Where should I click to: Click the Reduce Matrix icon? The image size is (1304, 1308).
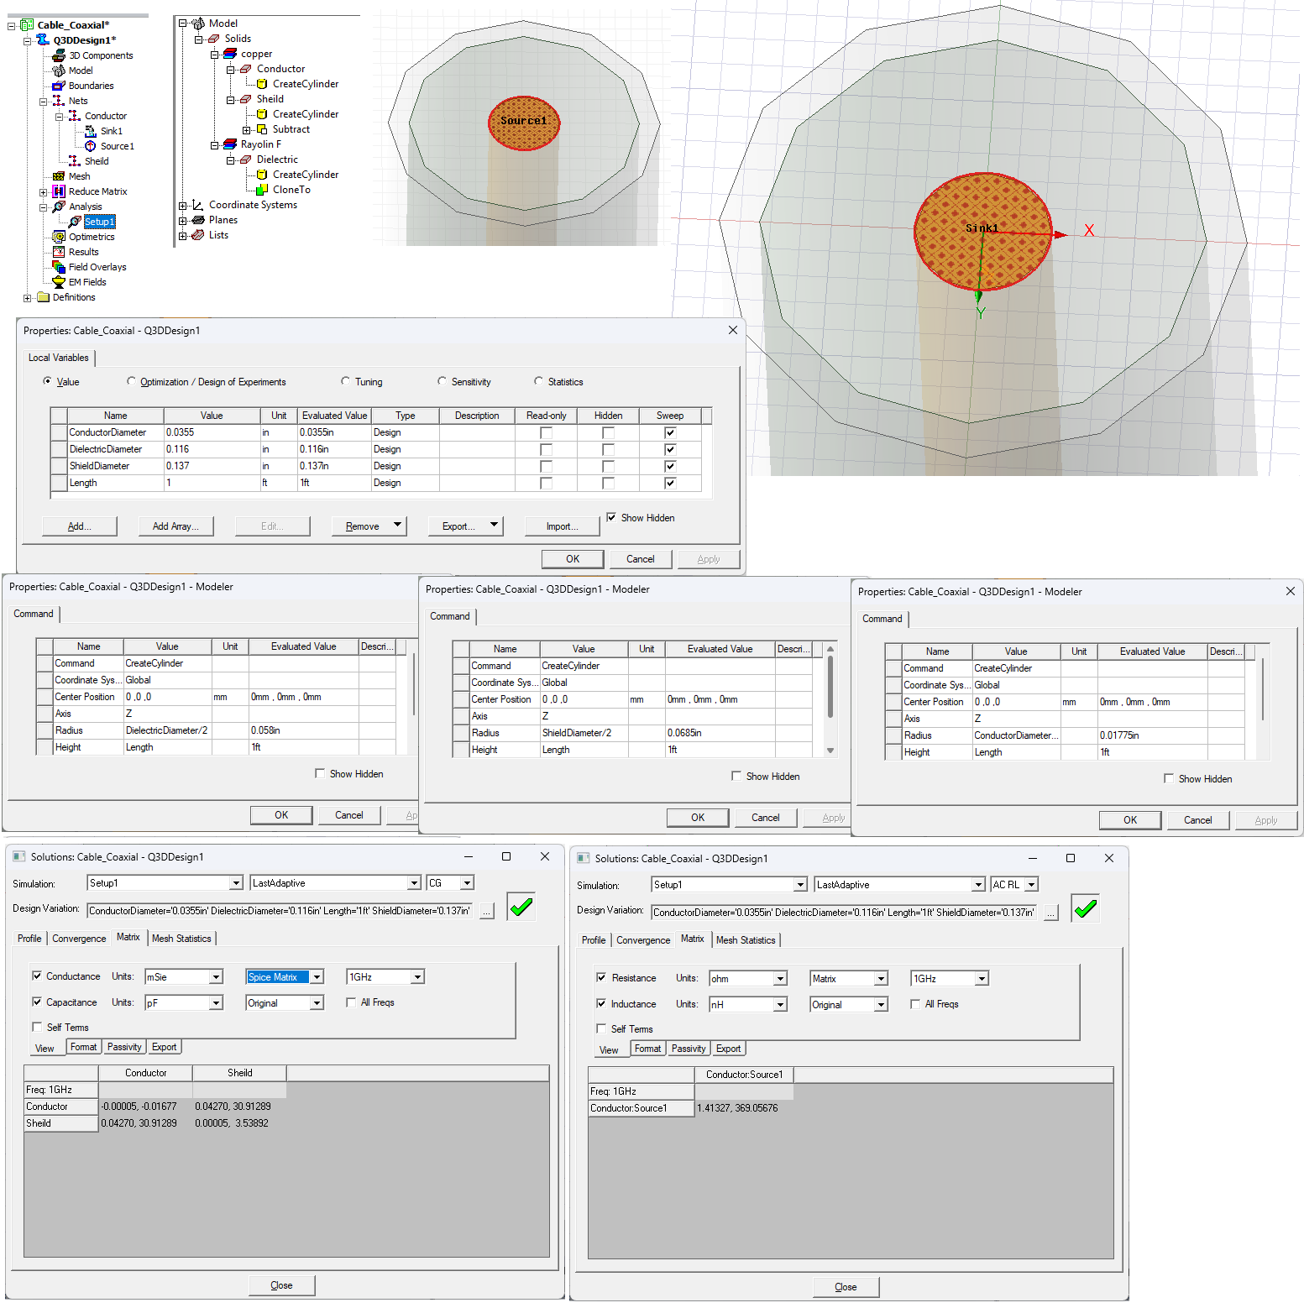[59, 191]
